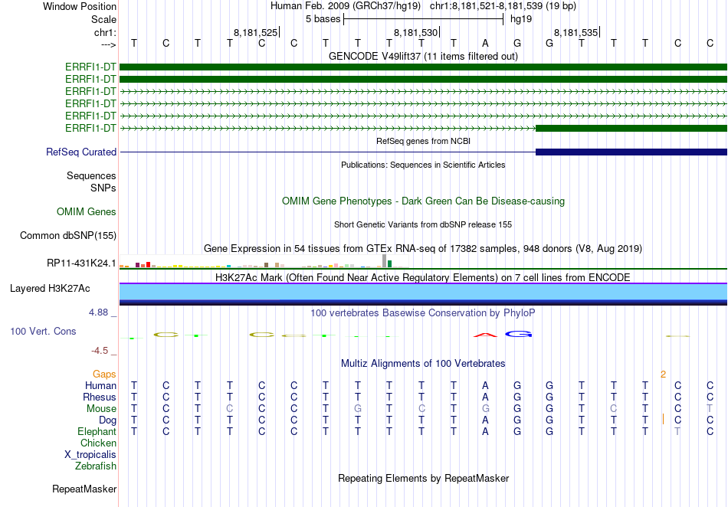Click the chr1:8,181,521-8,181,539 (19 bp) position text

pyautogui.click(x=503, y=6)
